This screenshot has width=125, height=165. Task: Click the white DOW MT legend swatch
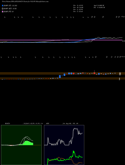tap(2, 8)
